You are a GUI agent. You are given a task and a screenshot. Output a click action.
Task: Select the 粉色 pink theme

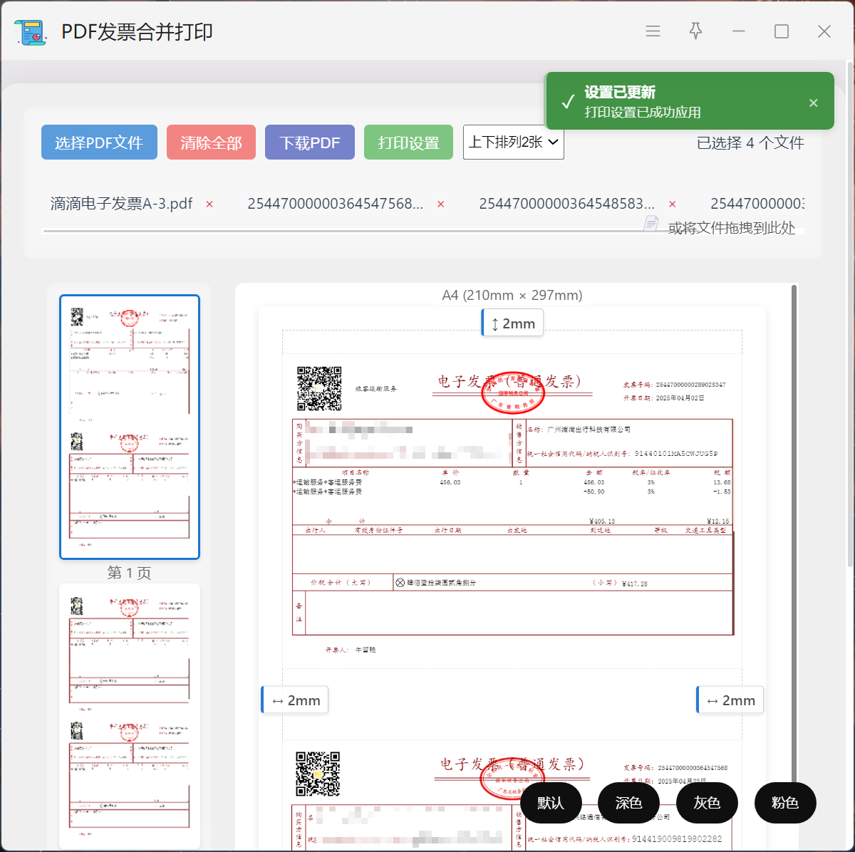pyautogui.click(x=784, y=803)
